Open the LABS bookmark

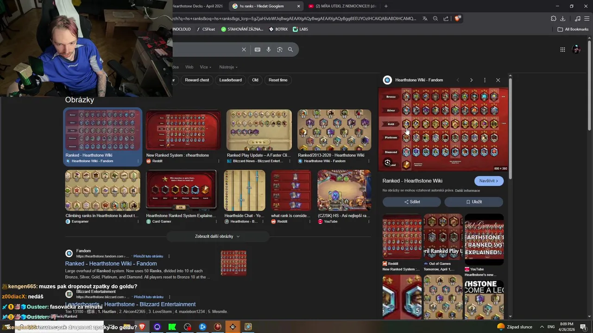(300, 29)
